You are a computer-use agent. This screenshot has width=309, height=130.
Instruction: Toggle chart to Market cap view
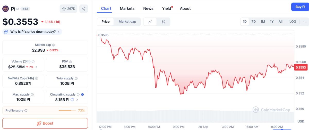coord(127,22)
